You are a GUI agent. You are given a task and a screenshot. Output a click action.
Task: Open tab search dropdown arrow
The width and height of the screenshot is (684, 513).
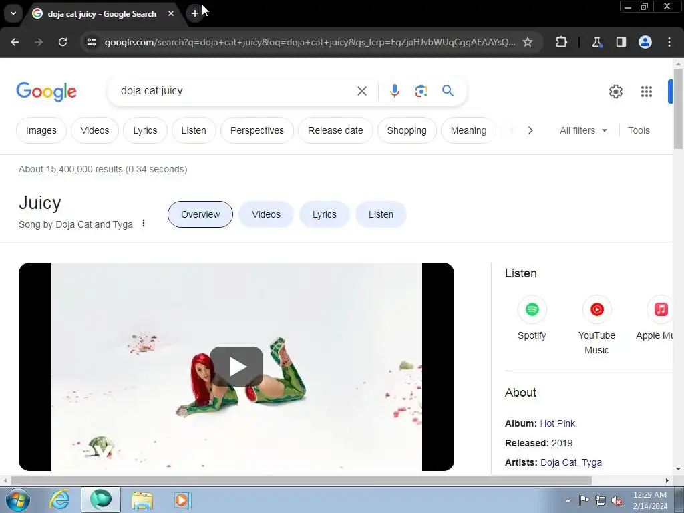pos(13,13)
